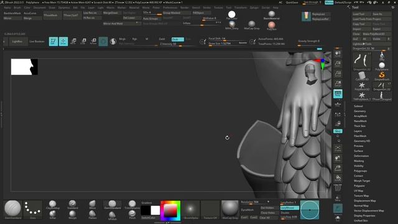Select the white main color swatch
The width and height of the screenshot is (398, 224).
tap(155, 210)
